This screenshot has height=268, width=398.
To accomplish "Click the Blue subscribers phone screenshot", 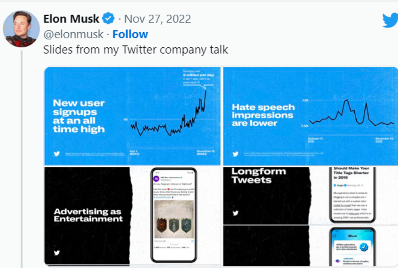I will click(352, 247).
